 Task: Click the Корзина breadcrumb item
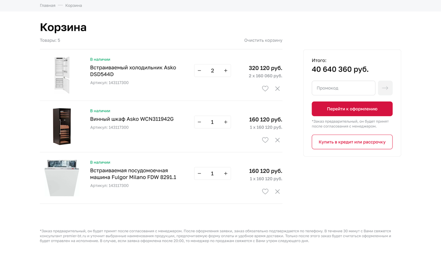point(73,6)
